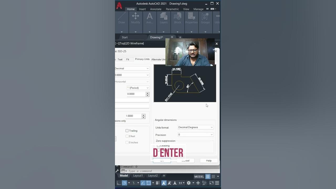Screen dimensions: 336x189
Task: Open the Fit tab in dialog
Action: pos(128,60)
